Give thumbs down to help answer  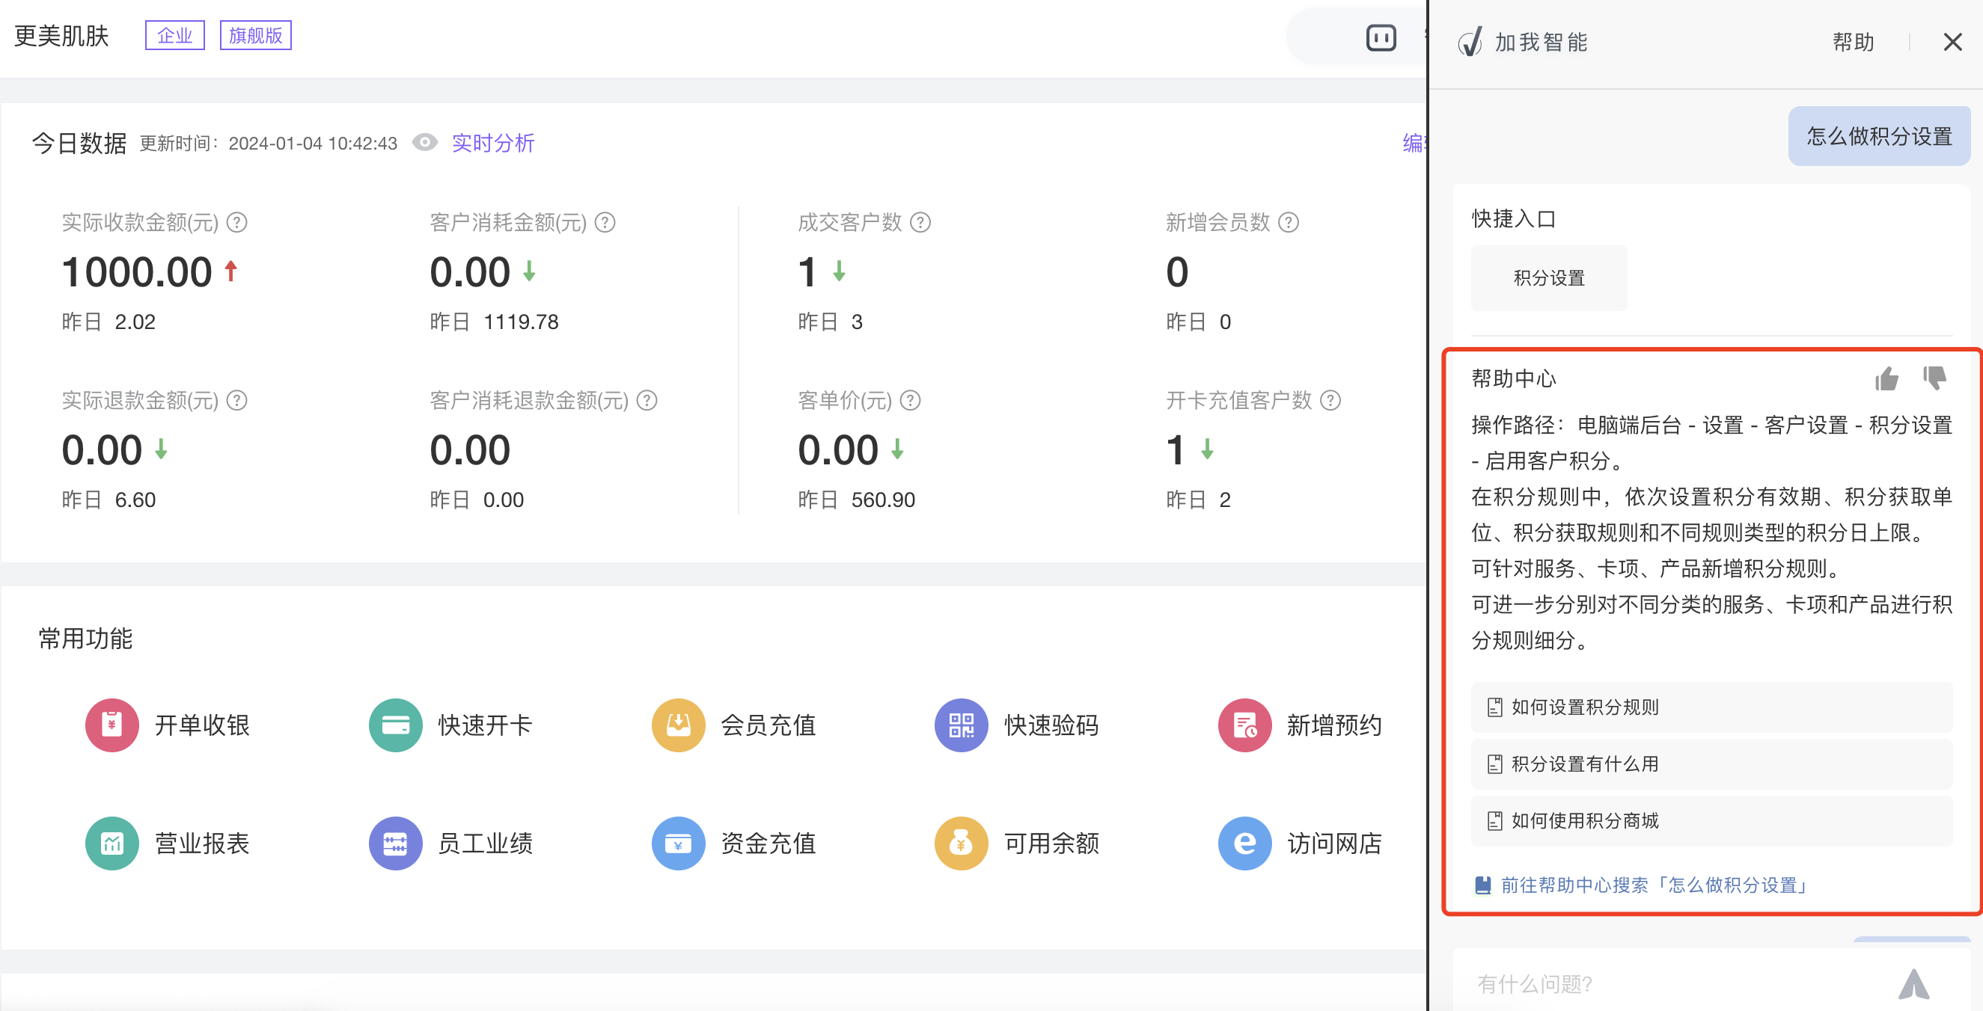tap(1934, 378)
